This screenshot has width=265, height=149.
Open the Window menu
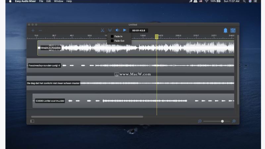pyautogui.click(x=59, y=1)
